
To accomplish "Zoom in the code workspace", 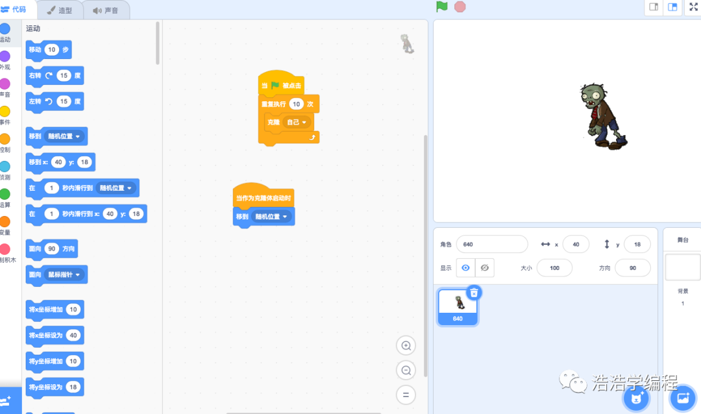I will pyautogui.click(x=406, y=346).
